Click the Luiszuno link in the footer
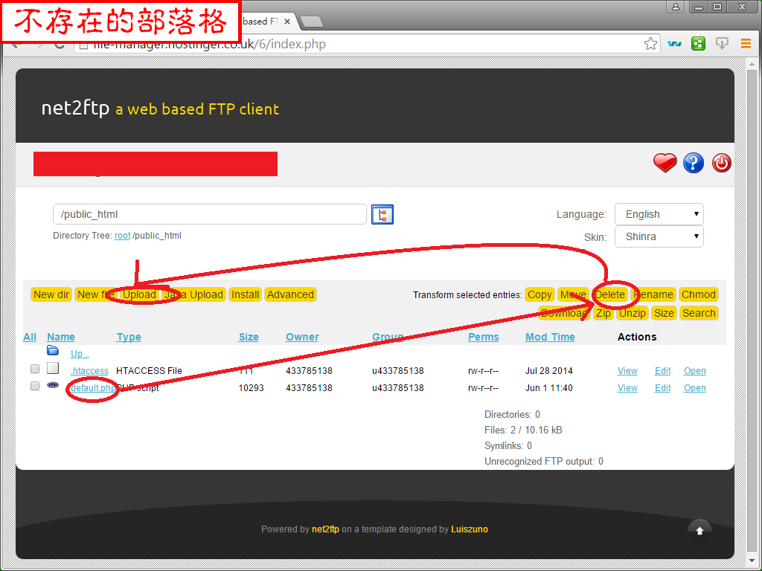The width and height of the screenshot is (762, 571). pyautogui.click(x=470, y=529)
